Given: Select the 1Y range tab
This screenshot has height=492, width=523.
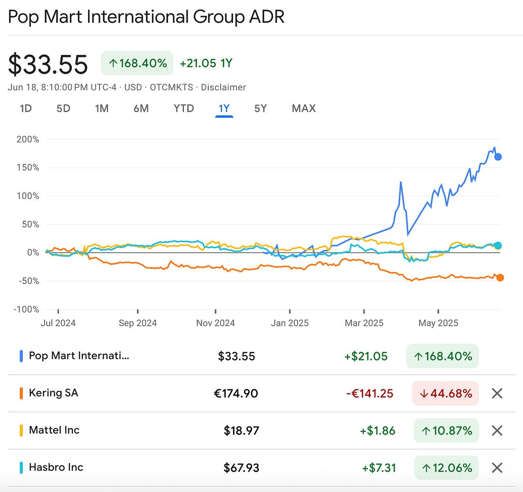Looking at the screenshot, I should click(224, 109).
